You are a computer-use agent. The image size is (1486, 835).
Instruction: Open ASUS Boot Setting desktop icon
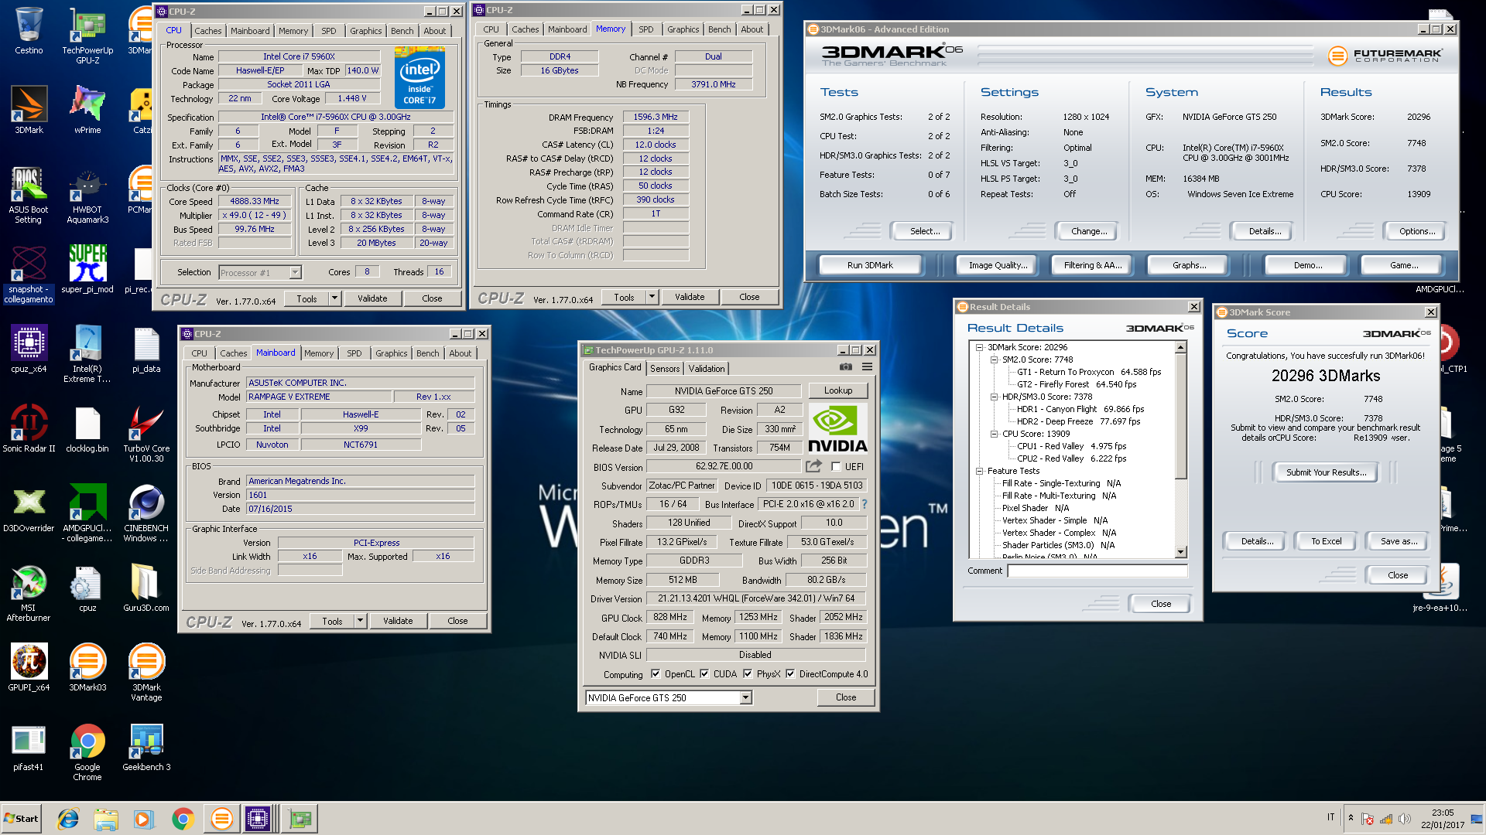(x=29, y=195)
